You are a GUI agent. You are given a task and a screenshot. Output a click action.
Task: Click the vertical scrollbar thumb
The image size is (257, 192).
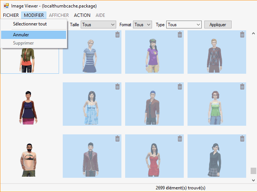coord(253,171)
